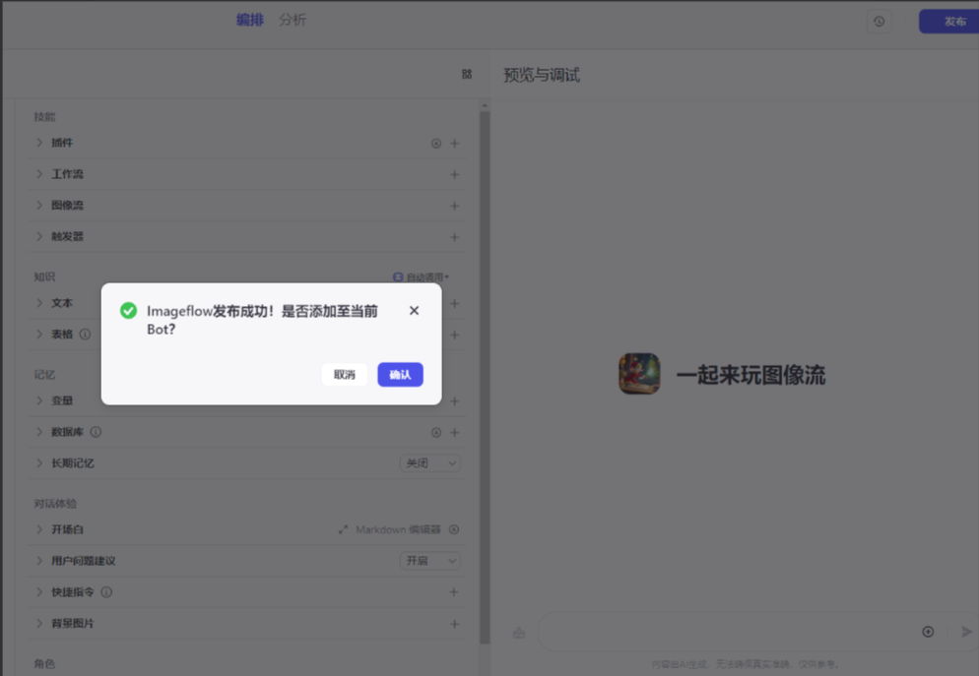Open the 用户问题建议 dropdown showing 开启
979x676 pixels.
pyautogui.click(x=429, y=560)
